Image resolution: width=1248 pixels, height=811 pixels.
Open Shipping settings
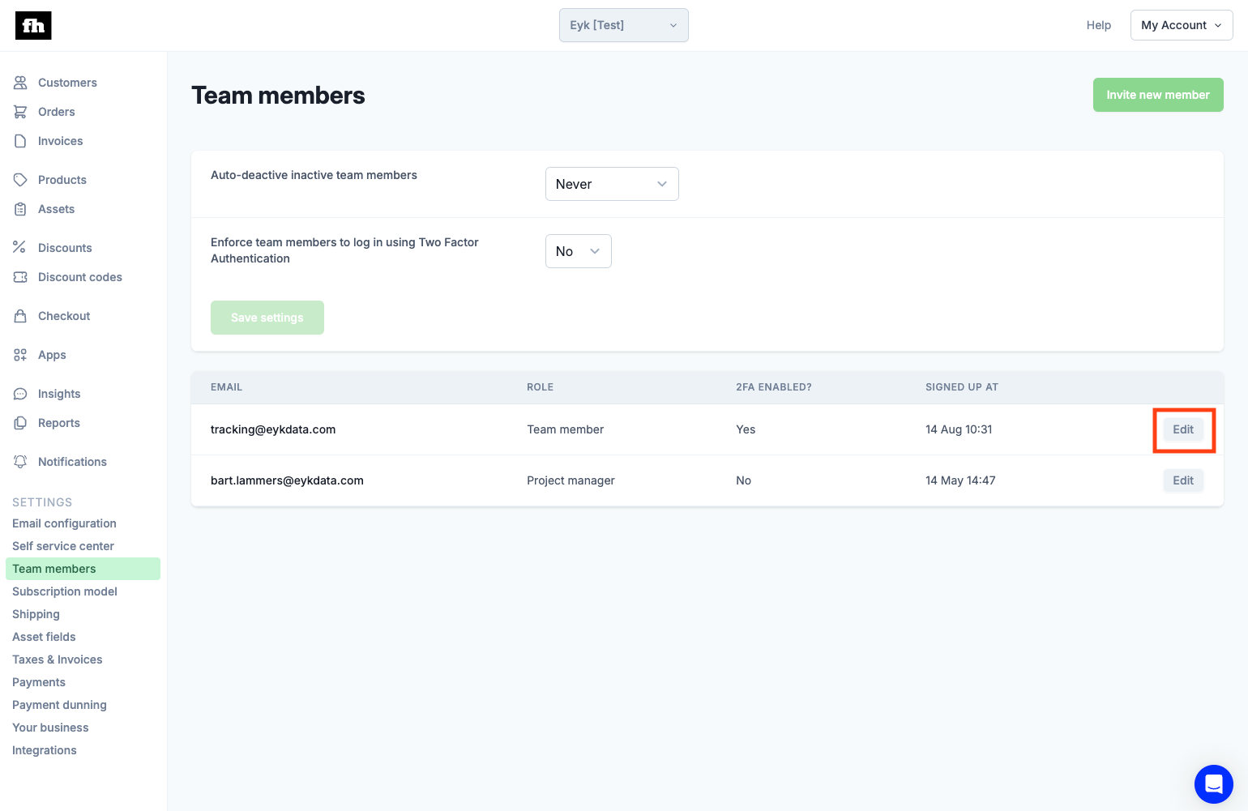click(x=36, y=614)
